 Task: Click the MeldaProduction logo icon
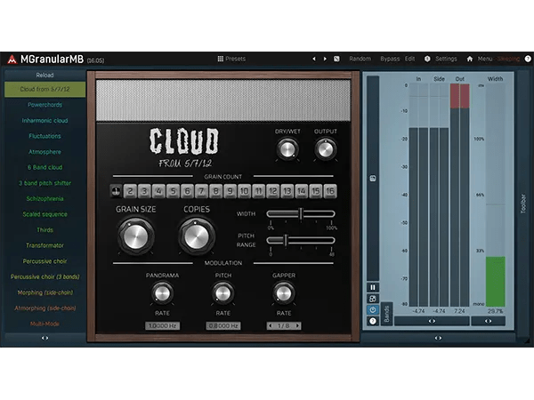[12, 60]
